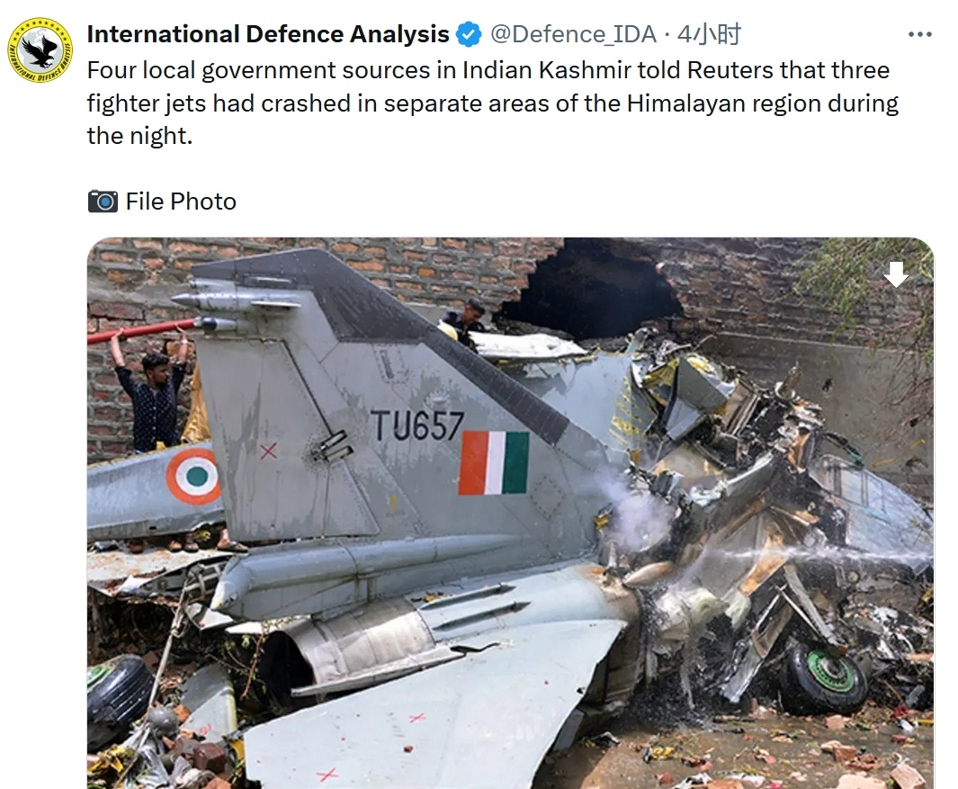The image size is (958, 789).
Task: Click the File Photo caption text
Action: pyautogui.click(x=181, y=201)
